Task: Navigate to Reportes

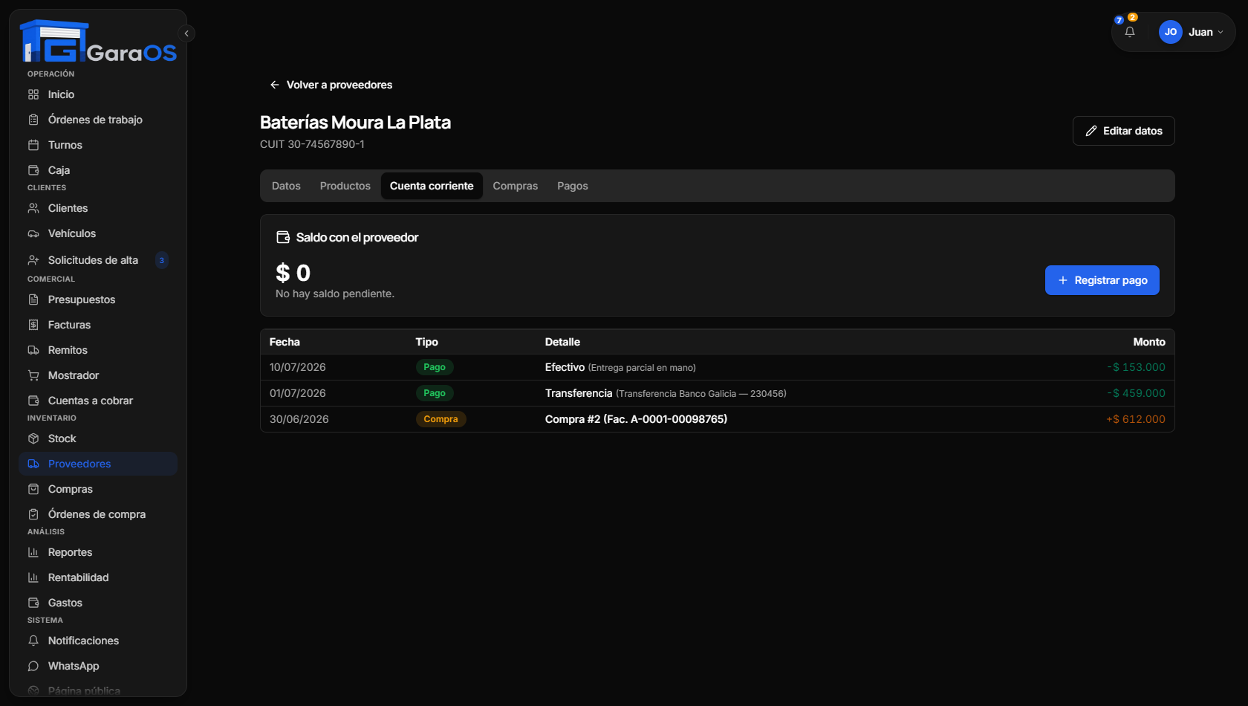Action: point(98,552)
